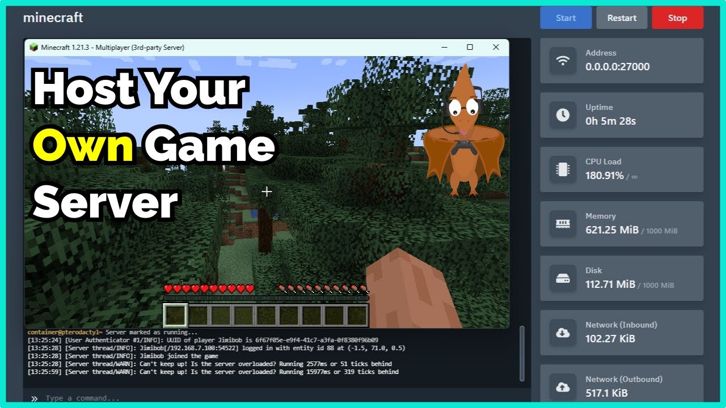The height and width of the screenshot is (408, 726).
Task: Select the last hotbar slot in Minecraft
Action: click(x=357, y=315)
